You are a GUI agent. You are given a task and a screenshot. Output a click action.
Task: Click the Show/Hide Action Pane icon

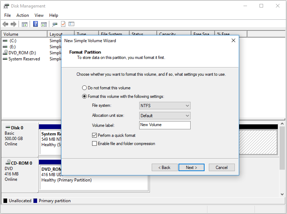(44, 24)
